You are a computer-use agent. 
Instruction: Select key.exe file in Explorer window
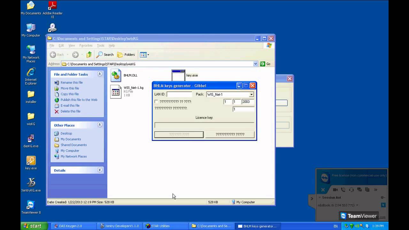[185, 75]
